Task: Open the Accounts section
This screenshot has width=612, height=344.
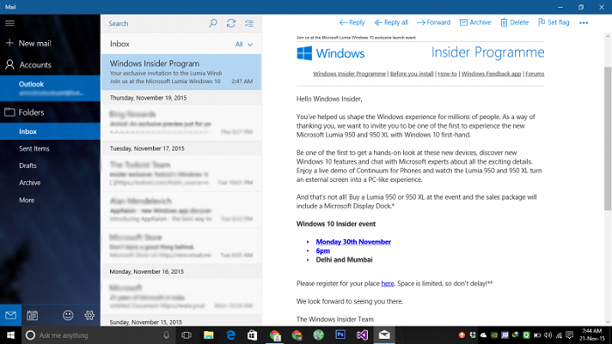Action: (x=28, y=65)
